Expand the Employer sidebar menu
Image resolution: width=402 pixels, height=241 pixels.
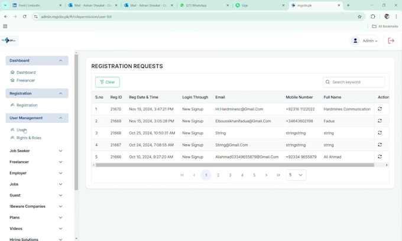click(36, 173)
